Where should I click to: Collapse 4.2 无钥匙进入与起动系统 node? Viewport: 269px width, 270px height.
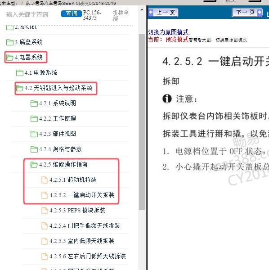(58, 88)
